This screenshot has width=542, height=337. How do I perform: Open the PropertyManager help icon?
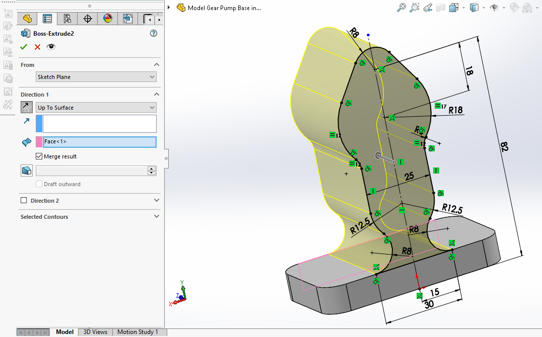[x=154, y=33]
